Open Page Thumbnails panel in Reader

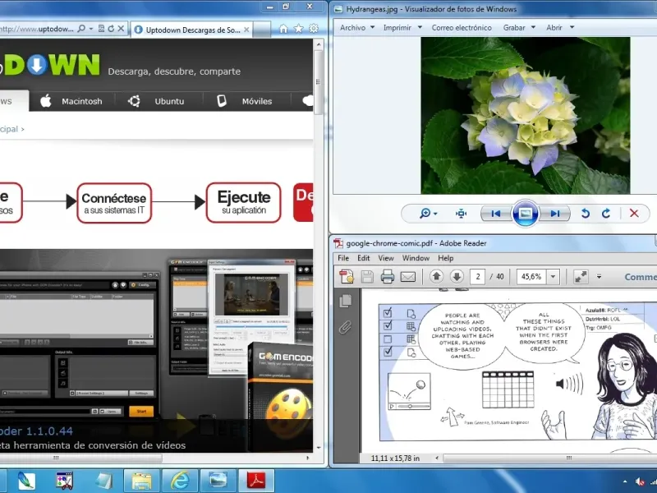346,301
